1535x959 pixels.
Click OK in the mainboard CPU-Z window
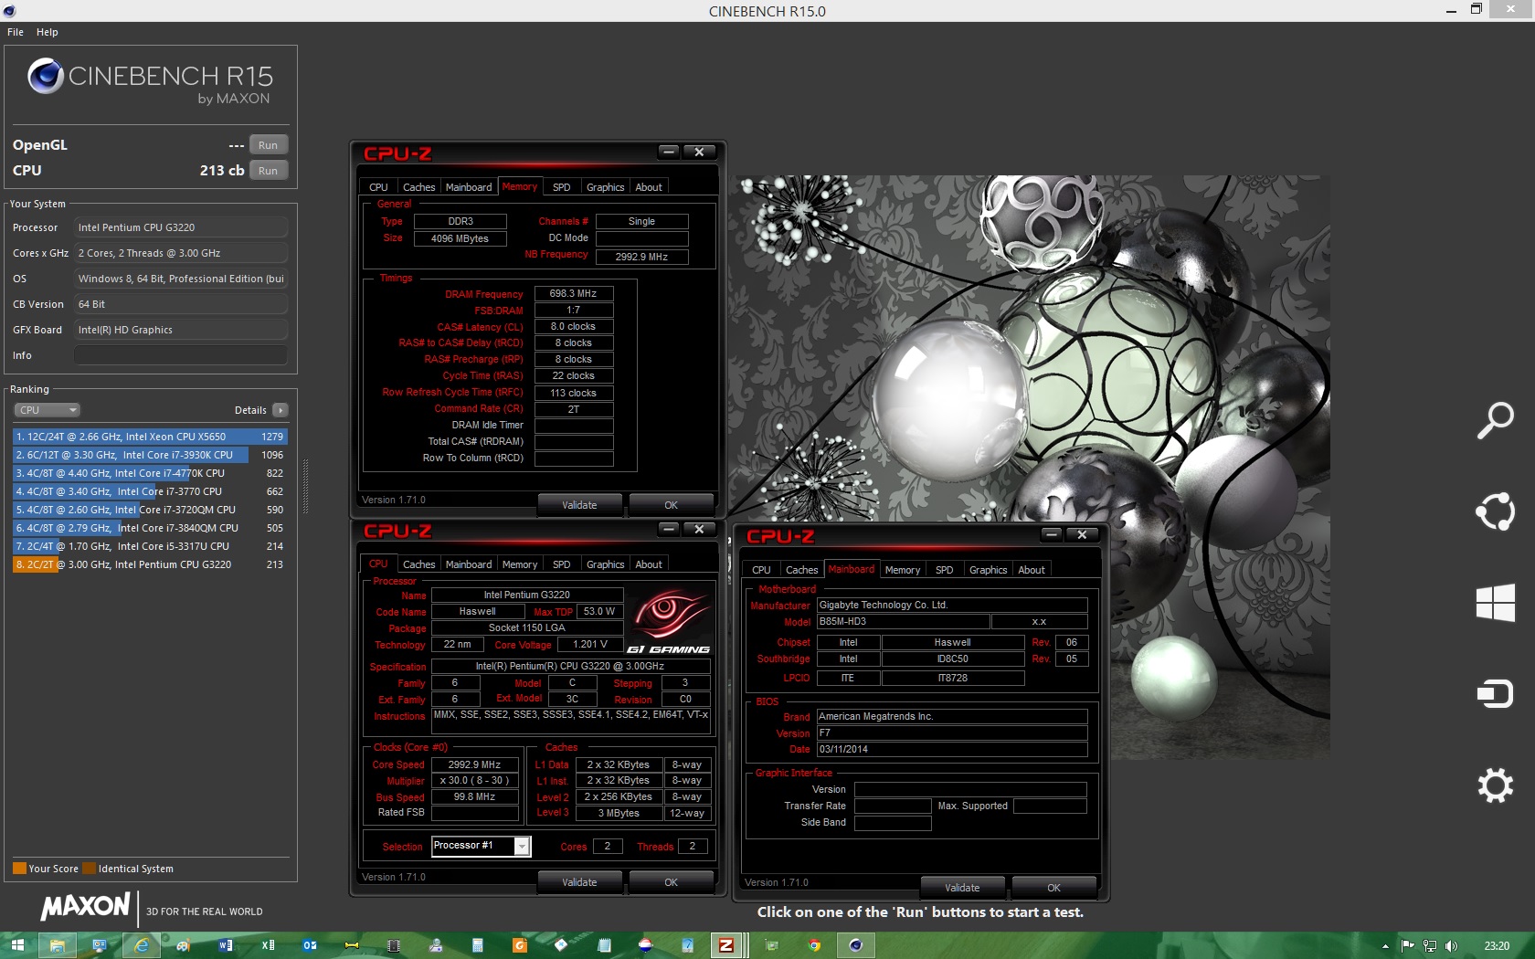1053,888
